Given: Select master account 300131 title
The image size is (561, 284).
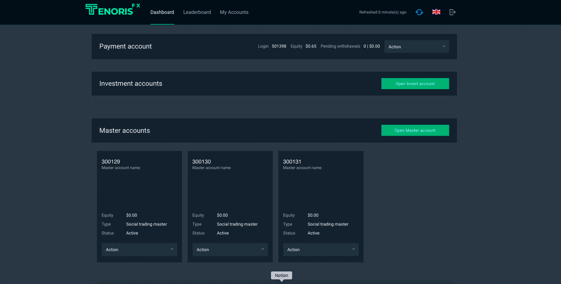Looking at the screenshot, I should pyautogui.click(x=292, y=162).
